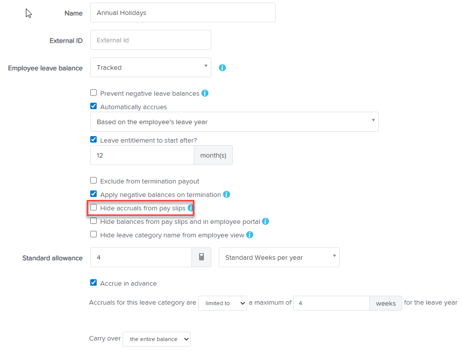Viewport: 462px width, 357px height.
Task: Uncheck Automatically accrues checkbox
Action: 93,106
